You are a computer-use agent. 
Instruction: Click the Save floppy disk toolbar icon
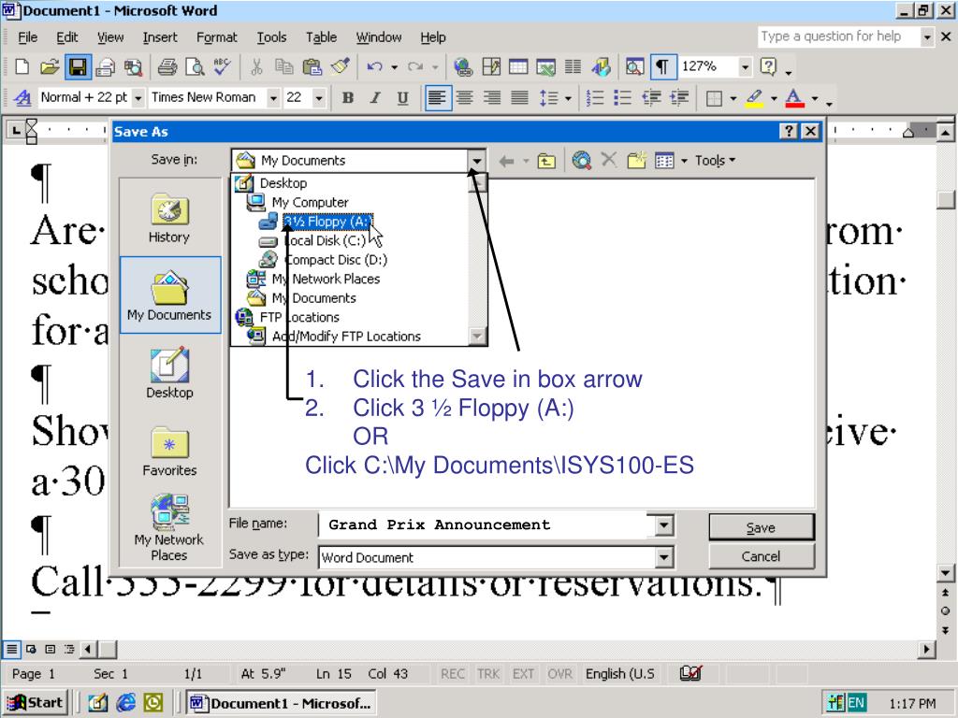click(x=78, y=66)
